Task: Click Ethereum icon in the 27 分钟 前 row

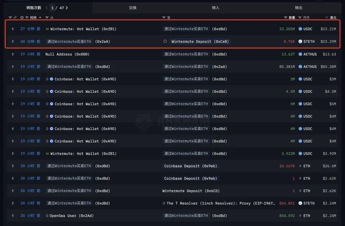Action: coord(13,29)
